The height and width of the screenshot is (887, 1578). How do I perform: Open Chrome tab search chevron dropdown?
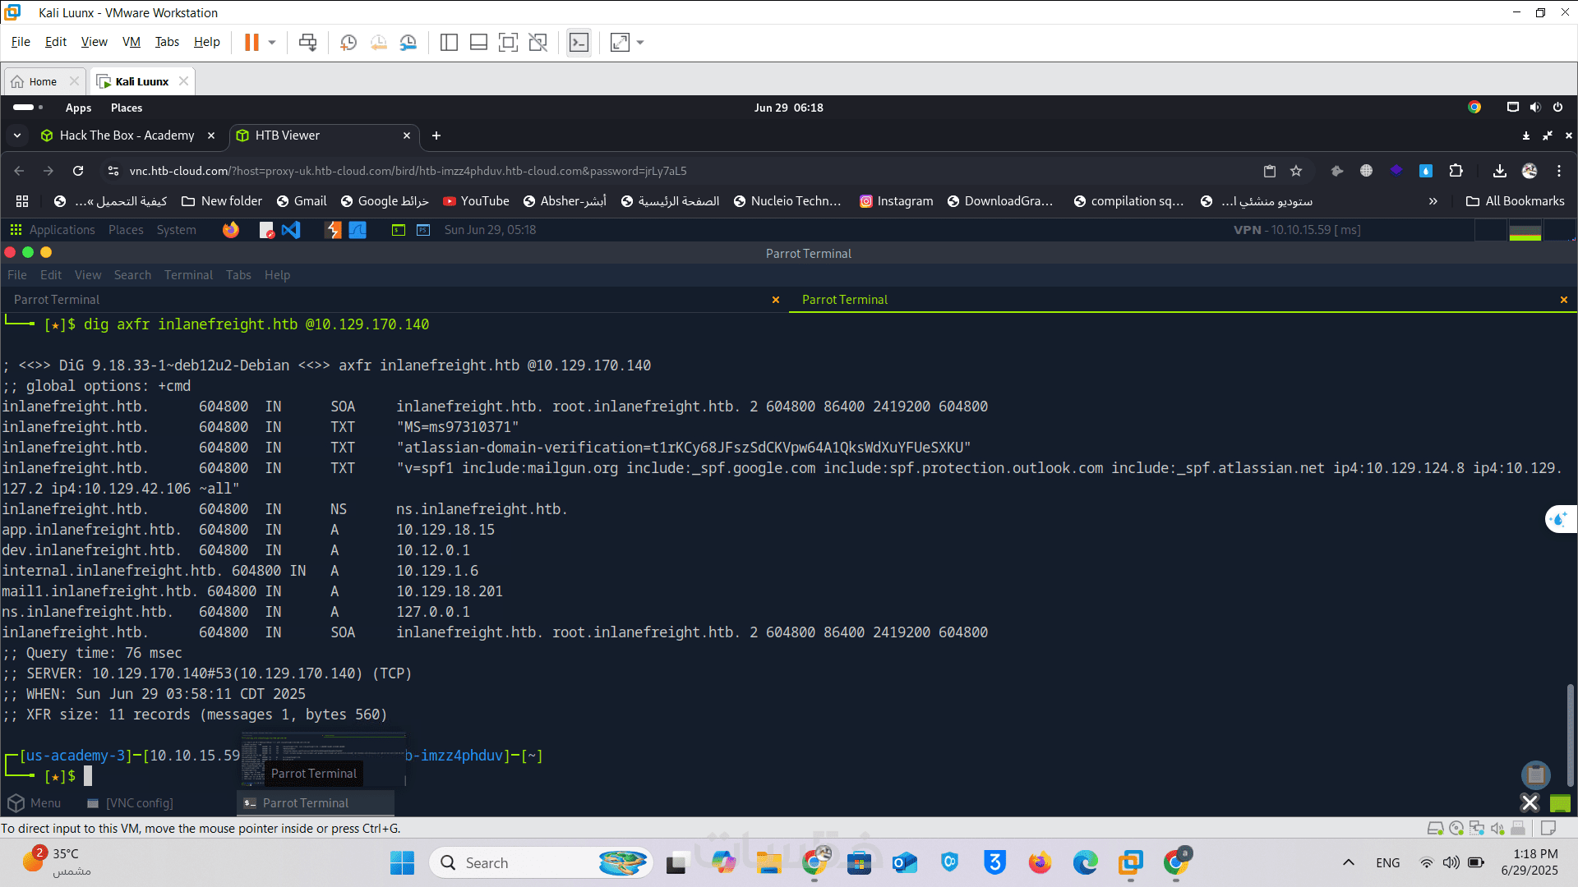17,136
